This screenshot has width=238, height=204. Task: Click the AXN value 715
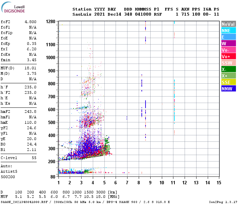[x=185, y=14]
